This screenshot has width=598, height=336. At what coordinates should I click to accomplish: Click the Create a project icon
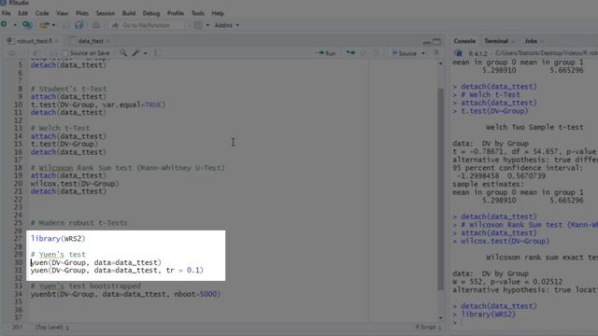27,25
